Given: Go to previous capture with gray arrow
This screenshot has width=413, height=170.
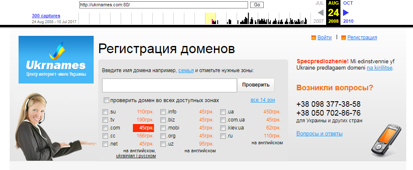Looking at the screenshot, I should [321, 13].
